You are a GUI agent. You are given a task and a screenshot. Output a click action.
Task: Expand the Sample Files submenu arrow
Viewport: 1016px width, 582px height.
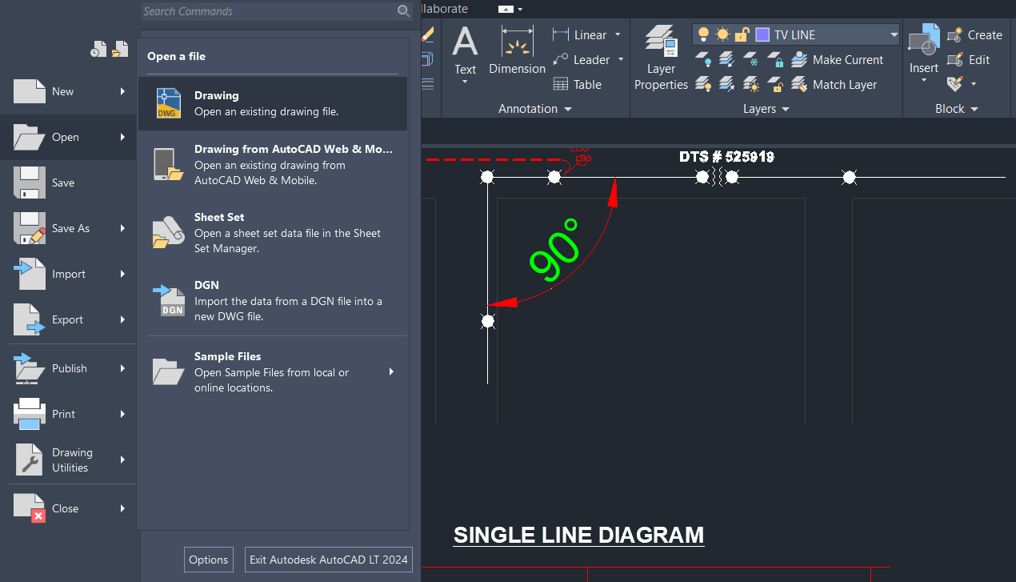[392, 371]
